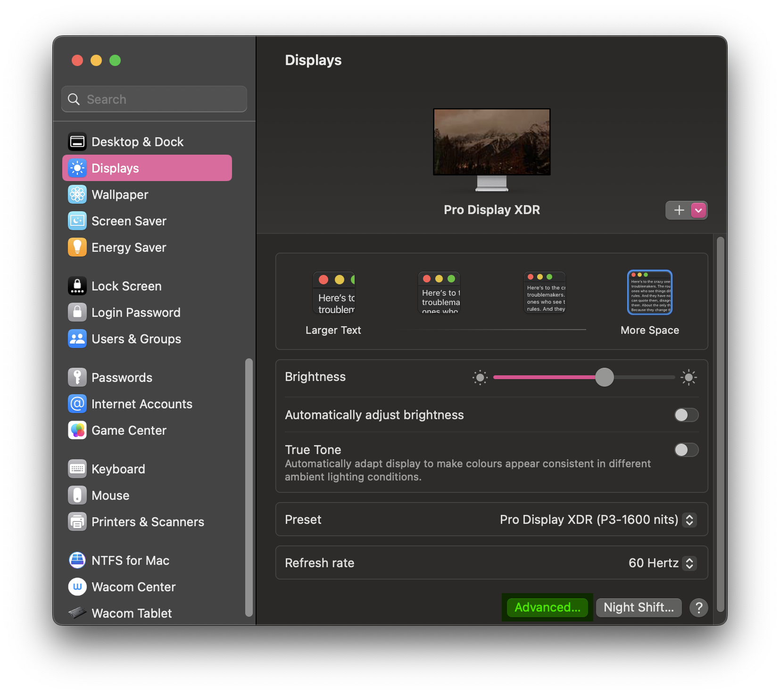
Task: Select the More Space resolution option
Action: pos(650,292)
